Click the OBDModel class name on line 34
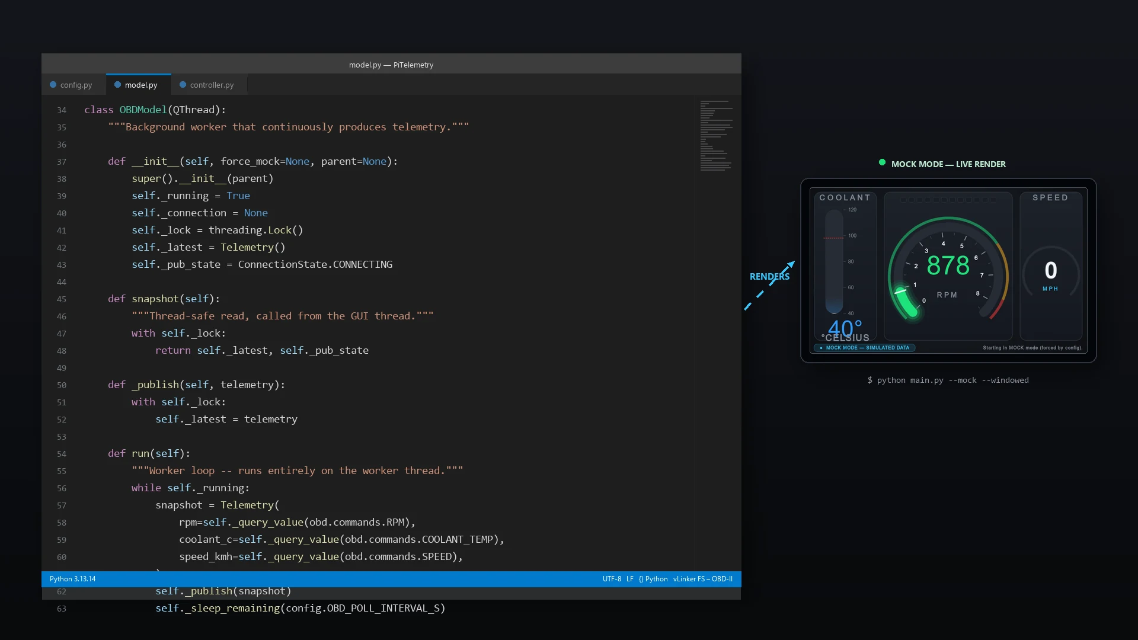This screenshot has height=640, width=1138. coord(143,110)
